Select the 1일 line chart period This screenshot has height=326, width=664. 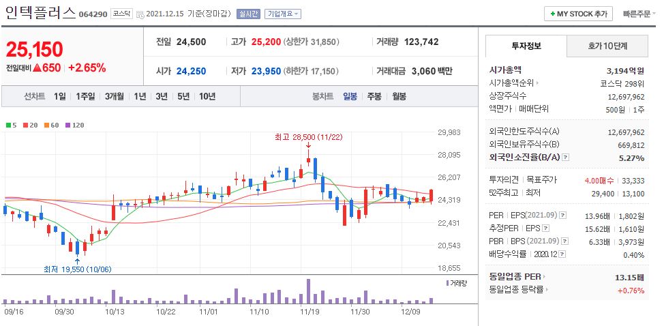click(x=60, y=97)
